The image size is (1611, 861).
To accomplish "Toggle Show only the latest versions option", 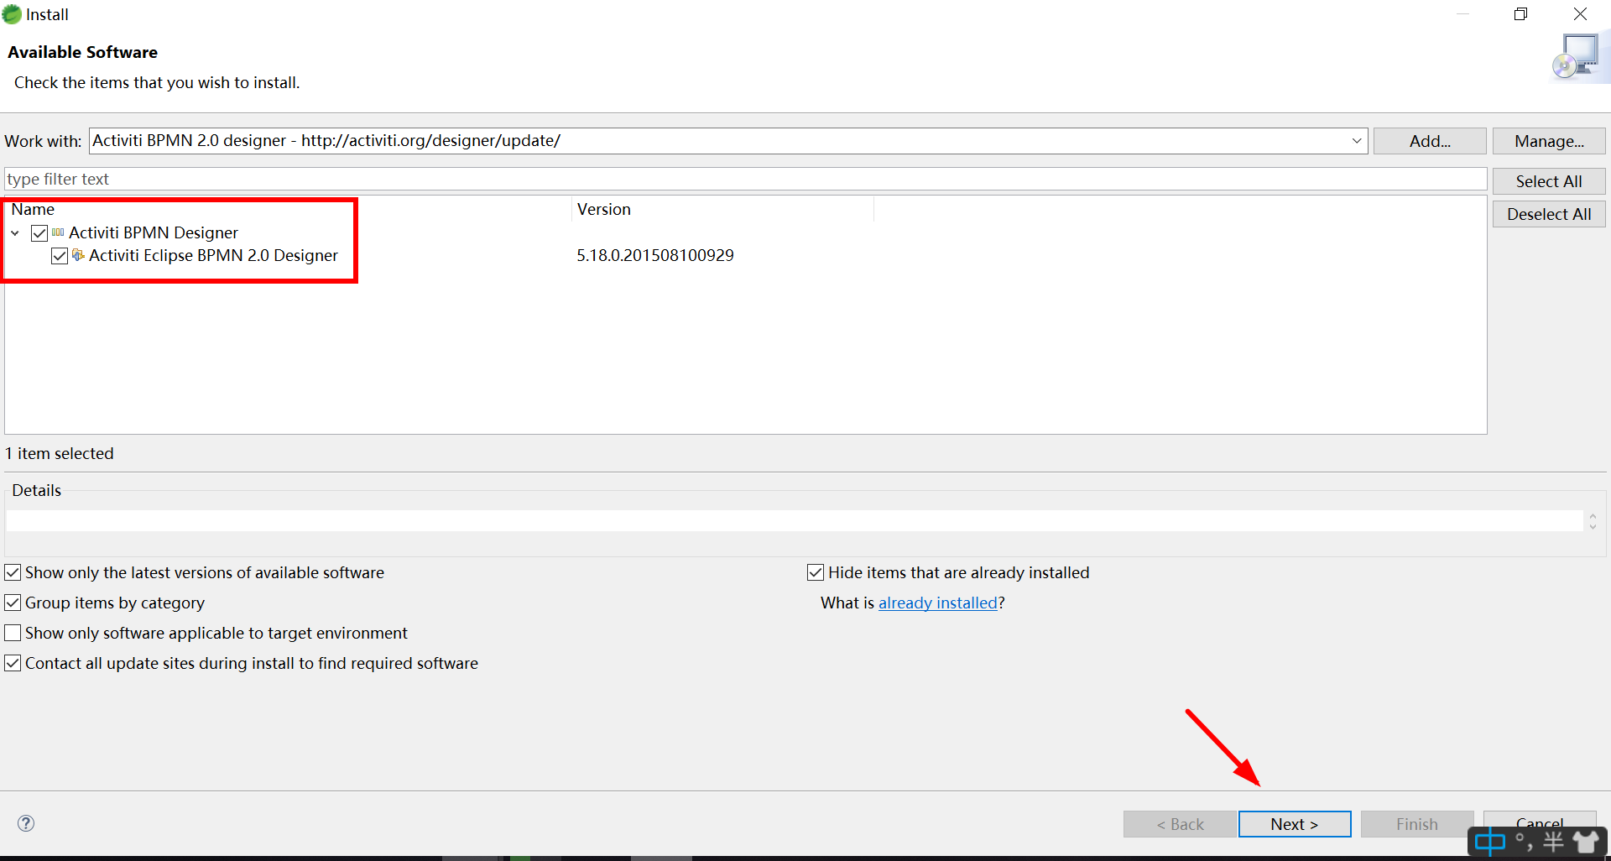I will [13, 572].
